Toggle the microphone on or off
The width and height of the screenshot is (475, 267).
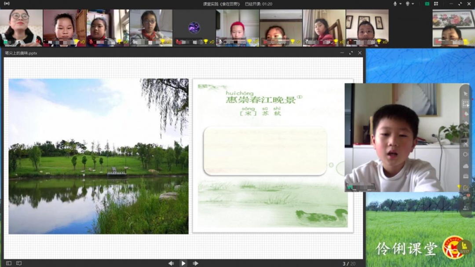tap(395, 4)
